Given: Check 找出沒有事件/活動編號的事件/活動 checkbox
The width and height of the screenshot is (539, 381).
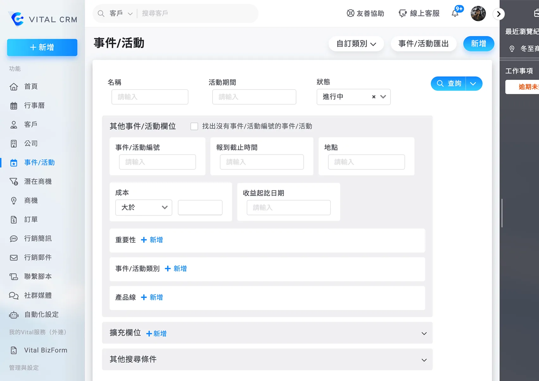Looking at the screenshot, I should pos(194,126).
